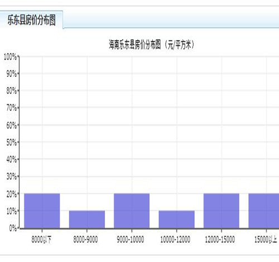The height and width of the screenshot is (262, 279).
Task: Click the 20% y-axis label
Action: tap(12, 195)
